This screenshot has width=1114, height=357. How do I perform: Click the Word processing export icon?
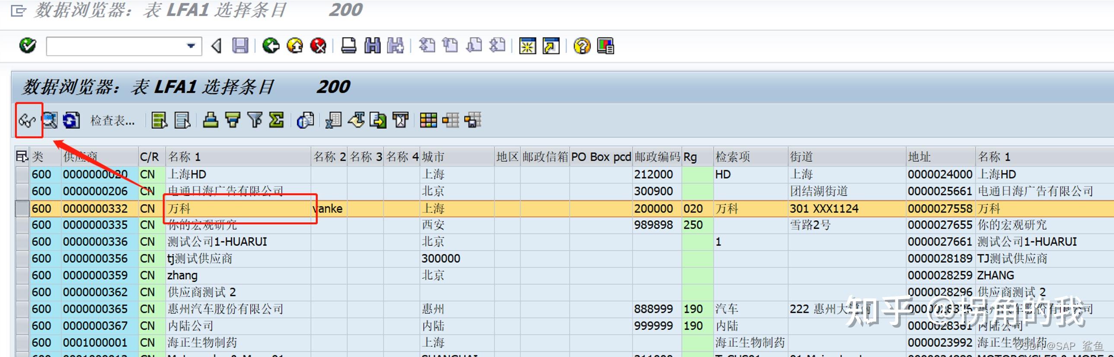pyautogui.click(x=356, y=120)
